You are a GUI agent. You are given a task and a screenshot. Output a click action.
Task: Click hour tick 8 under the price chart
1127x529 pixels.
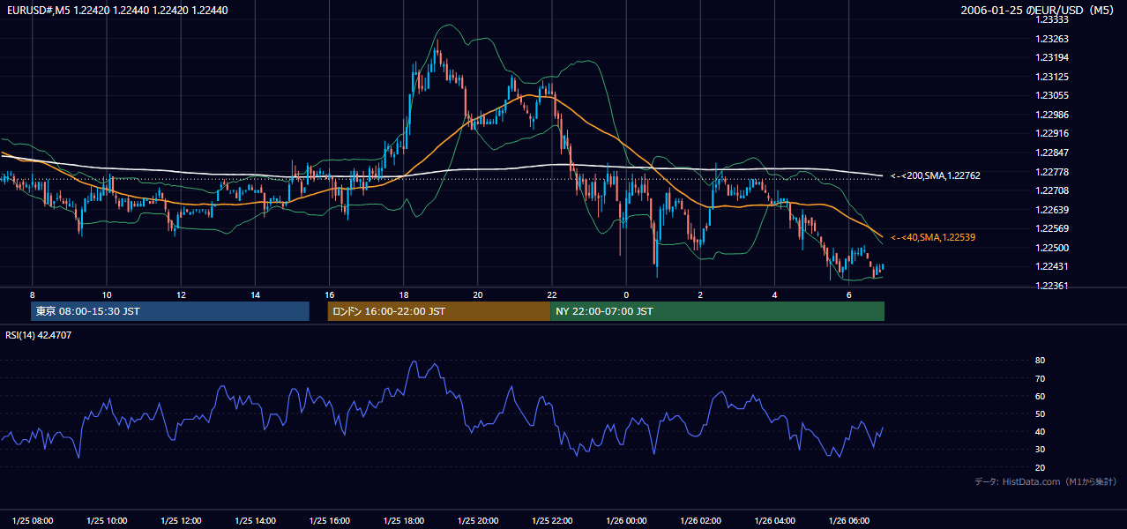click(33, 294)
